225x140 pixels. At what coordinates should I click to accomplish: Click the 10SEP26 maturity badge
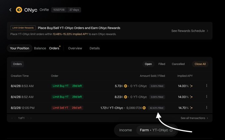click(59, 10)
